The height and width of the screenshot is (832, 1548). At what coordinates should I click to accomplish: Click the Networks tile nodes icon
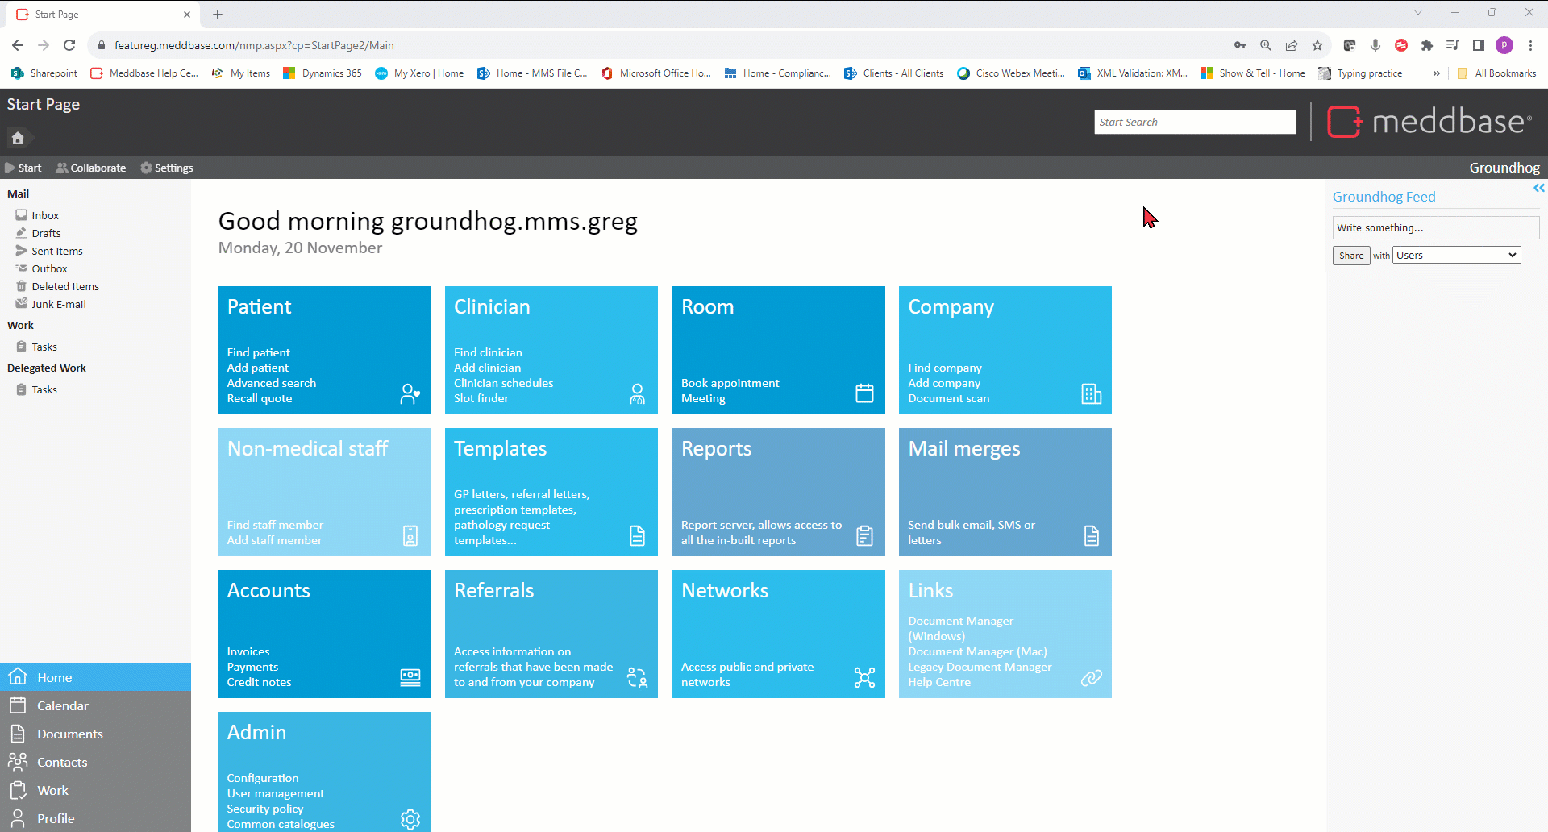(864, 677)
